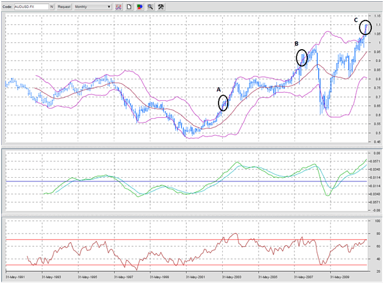Open the hammer and wrench settings
This screenshot has height=284, width=384.
[161, 6]
